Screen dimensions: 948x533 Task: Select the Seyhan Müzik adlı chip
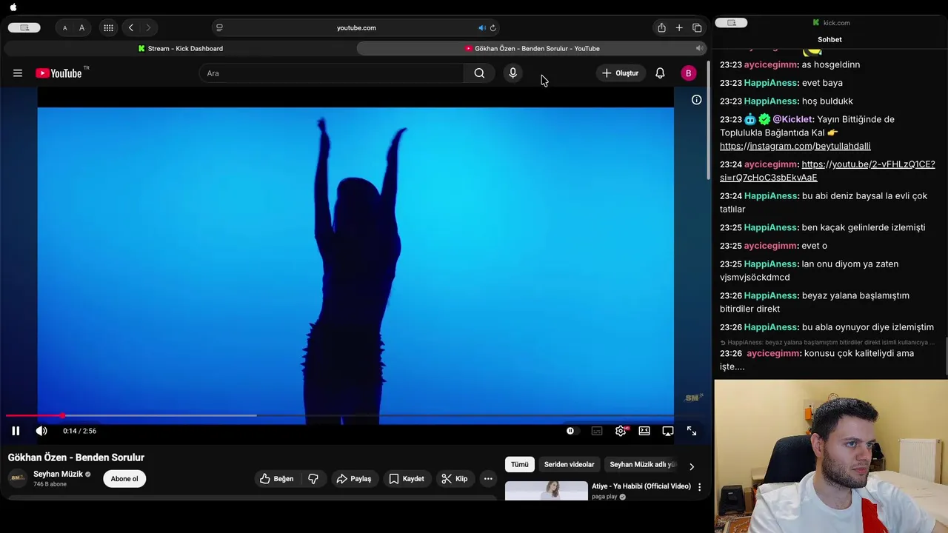point(642,465)
